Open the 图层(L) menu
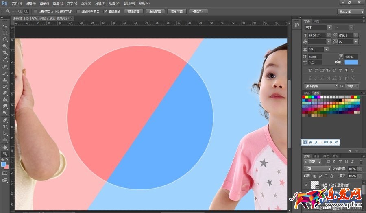 point(58,3)
